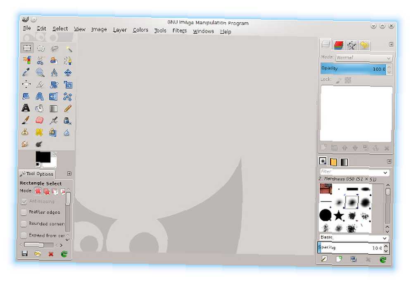Switch to the Undo History tab
413x284 pixels.
pyautogui.click(x=364, y=45)
